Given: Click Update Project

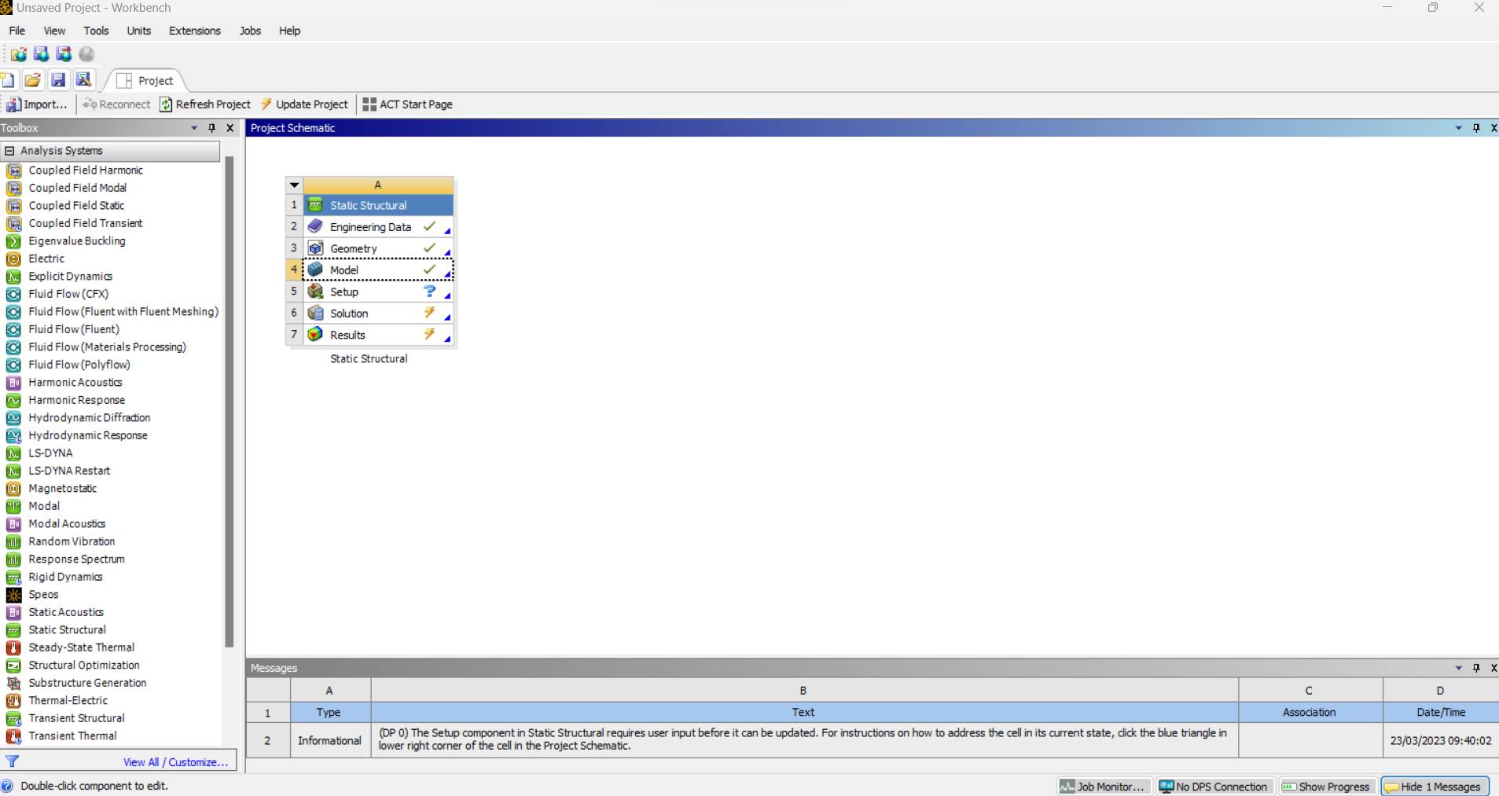Looking at the screenshot, I should (x=304, y=105).
